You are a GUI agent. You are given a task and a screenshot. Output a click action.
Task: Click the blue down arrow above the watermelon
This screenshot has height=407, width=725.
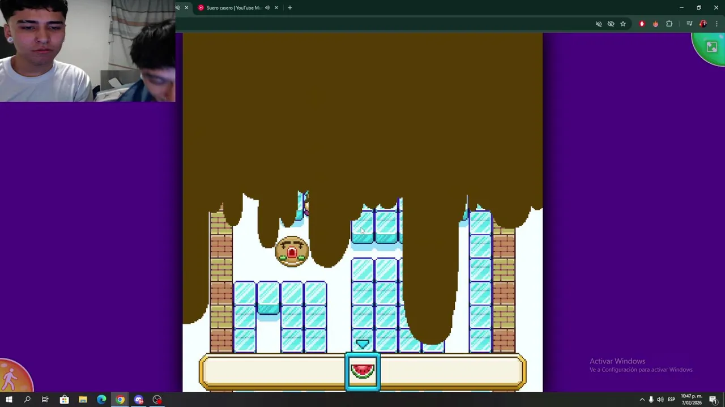[362, 344]
